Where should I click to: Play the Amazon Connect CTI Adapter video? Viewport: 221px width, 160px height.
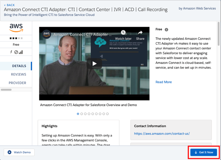94,63
